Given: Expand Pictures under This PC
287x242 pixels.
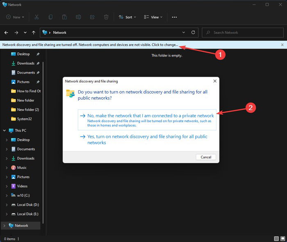Looking at the screenshot, I should coord(7,177).
